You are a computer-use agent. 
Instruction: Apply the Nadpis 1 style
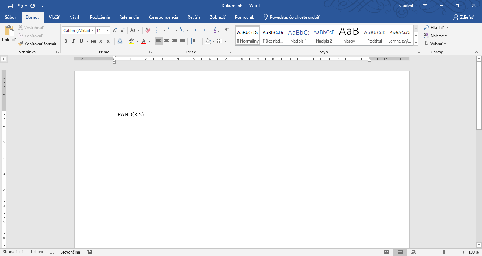[299, 35]
